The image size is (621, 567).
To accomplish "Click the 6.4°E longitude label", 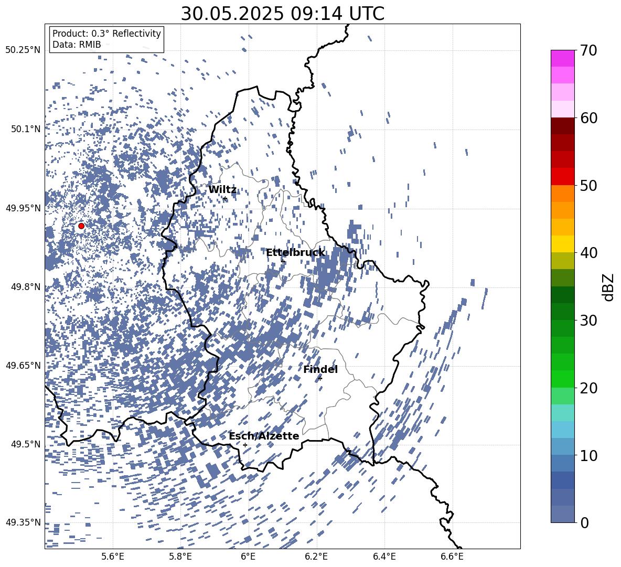I will 384,557.
